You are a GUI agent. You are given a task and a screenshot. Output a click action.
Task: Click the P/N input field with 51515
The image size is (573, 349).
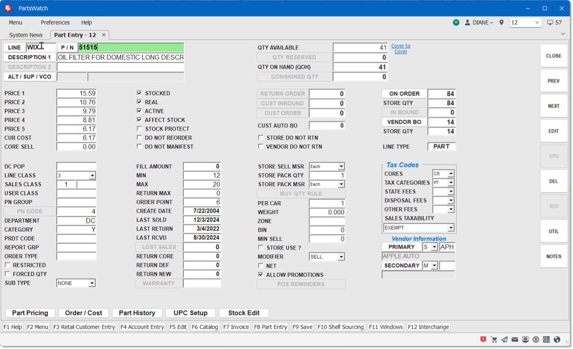pyautogui.click(x=131, y=47)
